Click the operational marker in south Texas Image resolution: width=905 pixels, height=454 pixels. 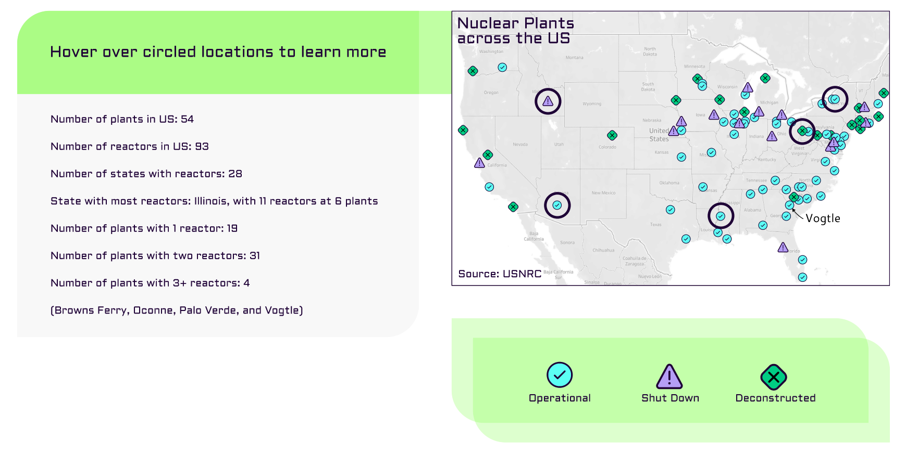click(686, 239)
